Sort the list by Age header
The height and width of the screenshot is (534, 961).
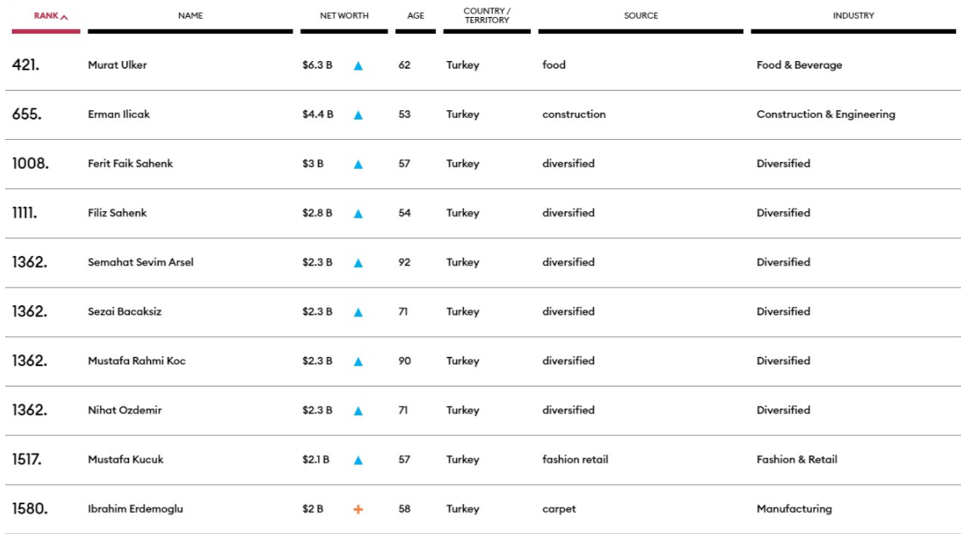coord(416,16)
